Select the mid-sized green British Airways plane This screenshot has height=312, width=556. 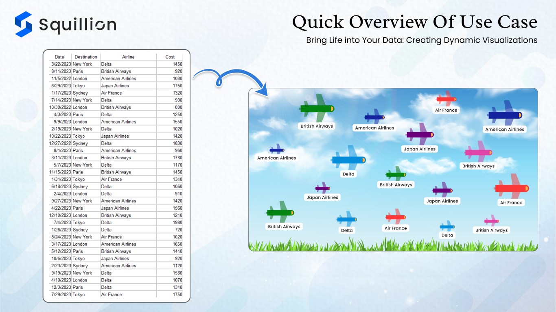point(280,212)
